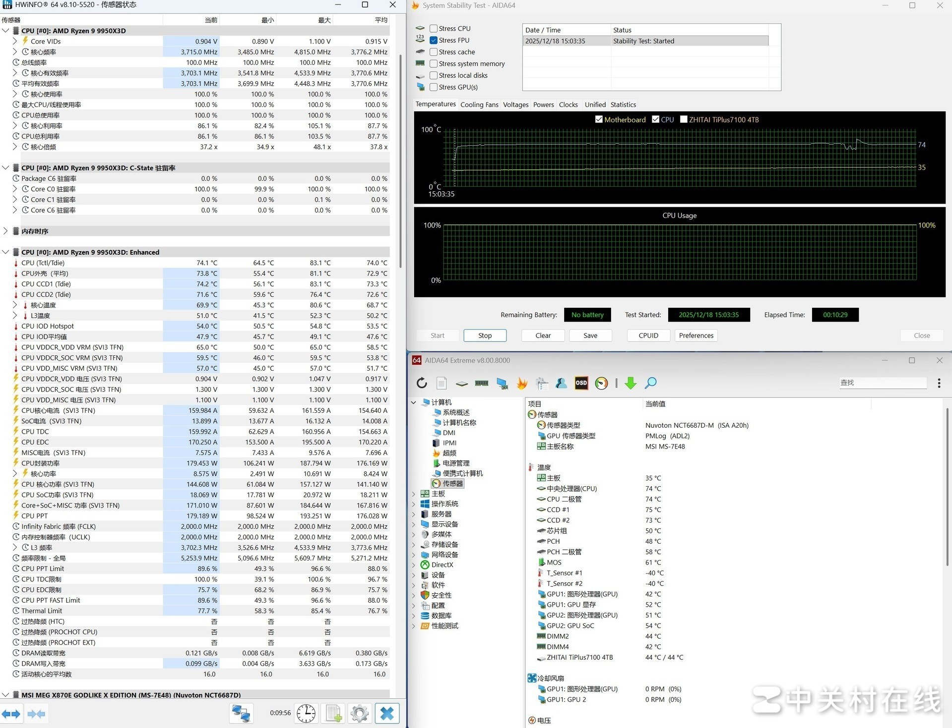
Task: Click the green download arrow icon
Action: click(x=630, y=383)
